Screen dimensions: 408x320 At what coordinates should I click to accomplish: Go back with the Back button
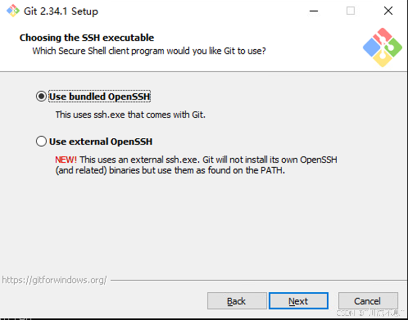[x=237, y=301]
